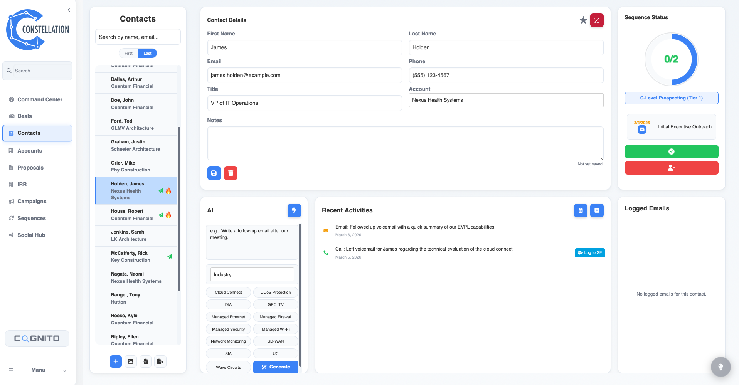
Task: Click the clipboard icon in Recent Activities header
Action: click(x=581, y=210)
